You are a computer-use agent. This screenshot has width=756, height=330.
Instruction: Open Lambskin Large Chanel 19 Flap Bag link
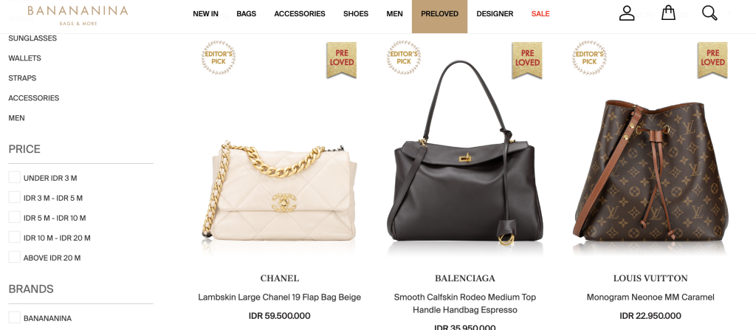click(279, 298)
